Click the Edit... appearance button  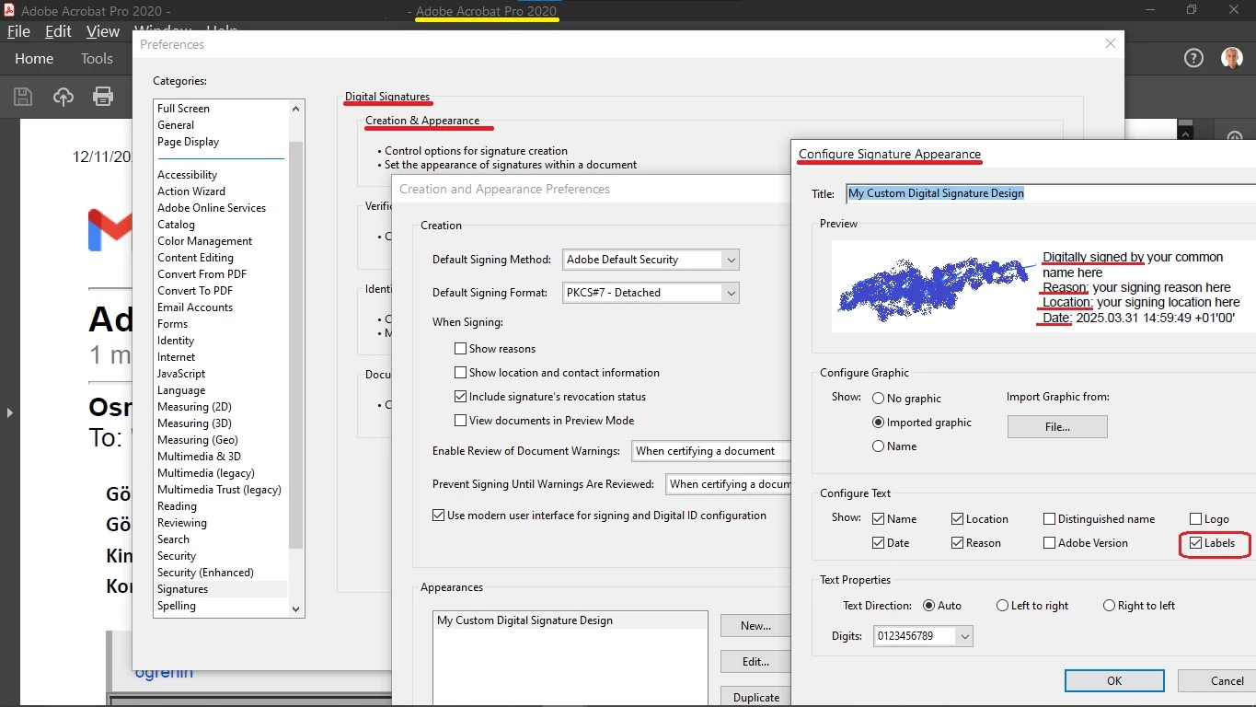pos(755,662)
